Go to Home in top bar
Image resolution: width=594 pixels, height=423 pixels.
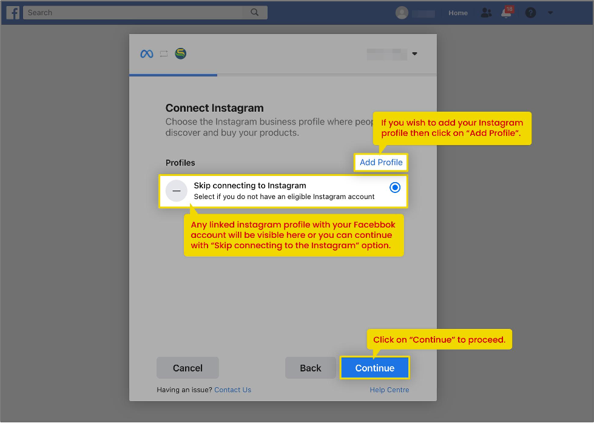[458, 13]
